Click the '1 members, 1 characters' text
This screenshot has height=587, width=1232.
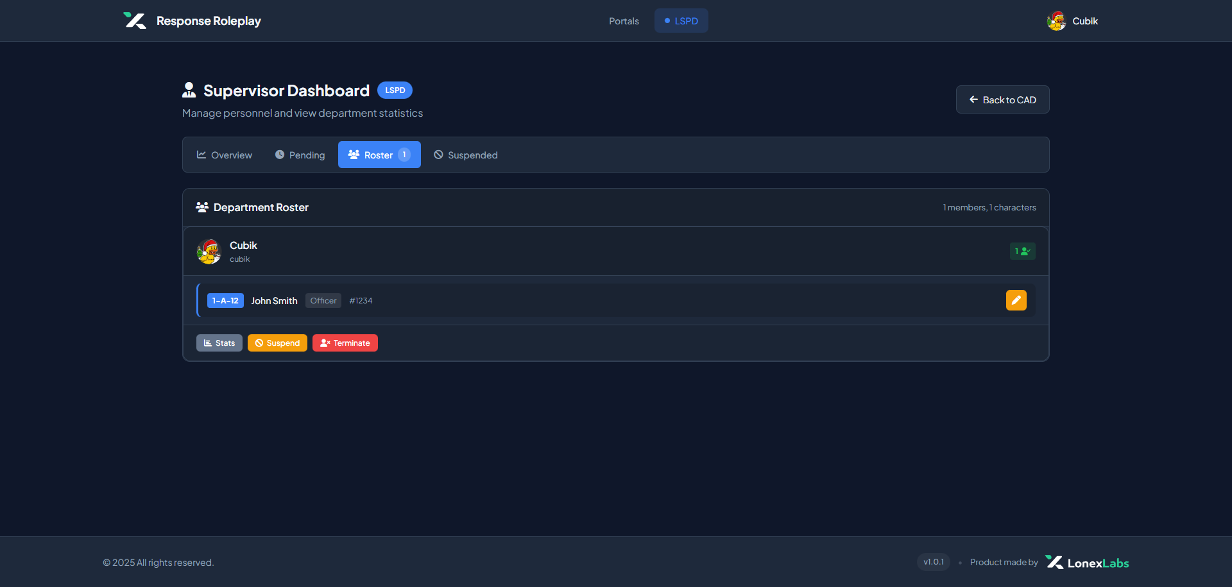[989, 207]
